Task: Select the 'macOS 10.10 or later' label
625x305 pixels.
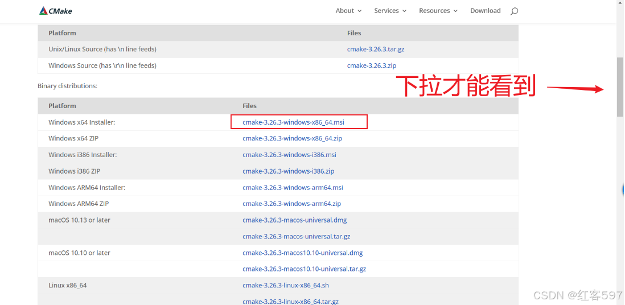Action: pyautogui.click(x=79, y=253)
